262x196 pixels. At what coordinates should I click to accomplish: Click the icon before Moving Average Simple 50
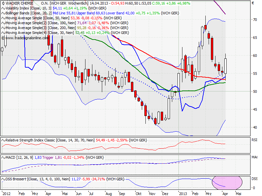point(3,18)
